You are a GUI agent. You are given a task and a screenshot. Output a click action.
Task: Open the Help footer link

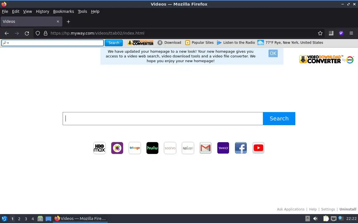tap(313, 209)
